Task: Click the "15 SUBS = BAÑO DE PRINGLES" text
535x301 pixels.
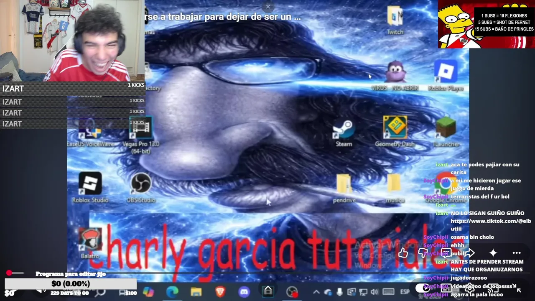Action: [x=504, y=29]
